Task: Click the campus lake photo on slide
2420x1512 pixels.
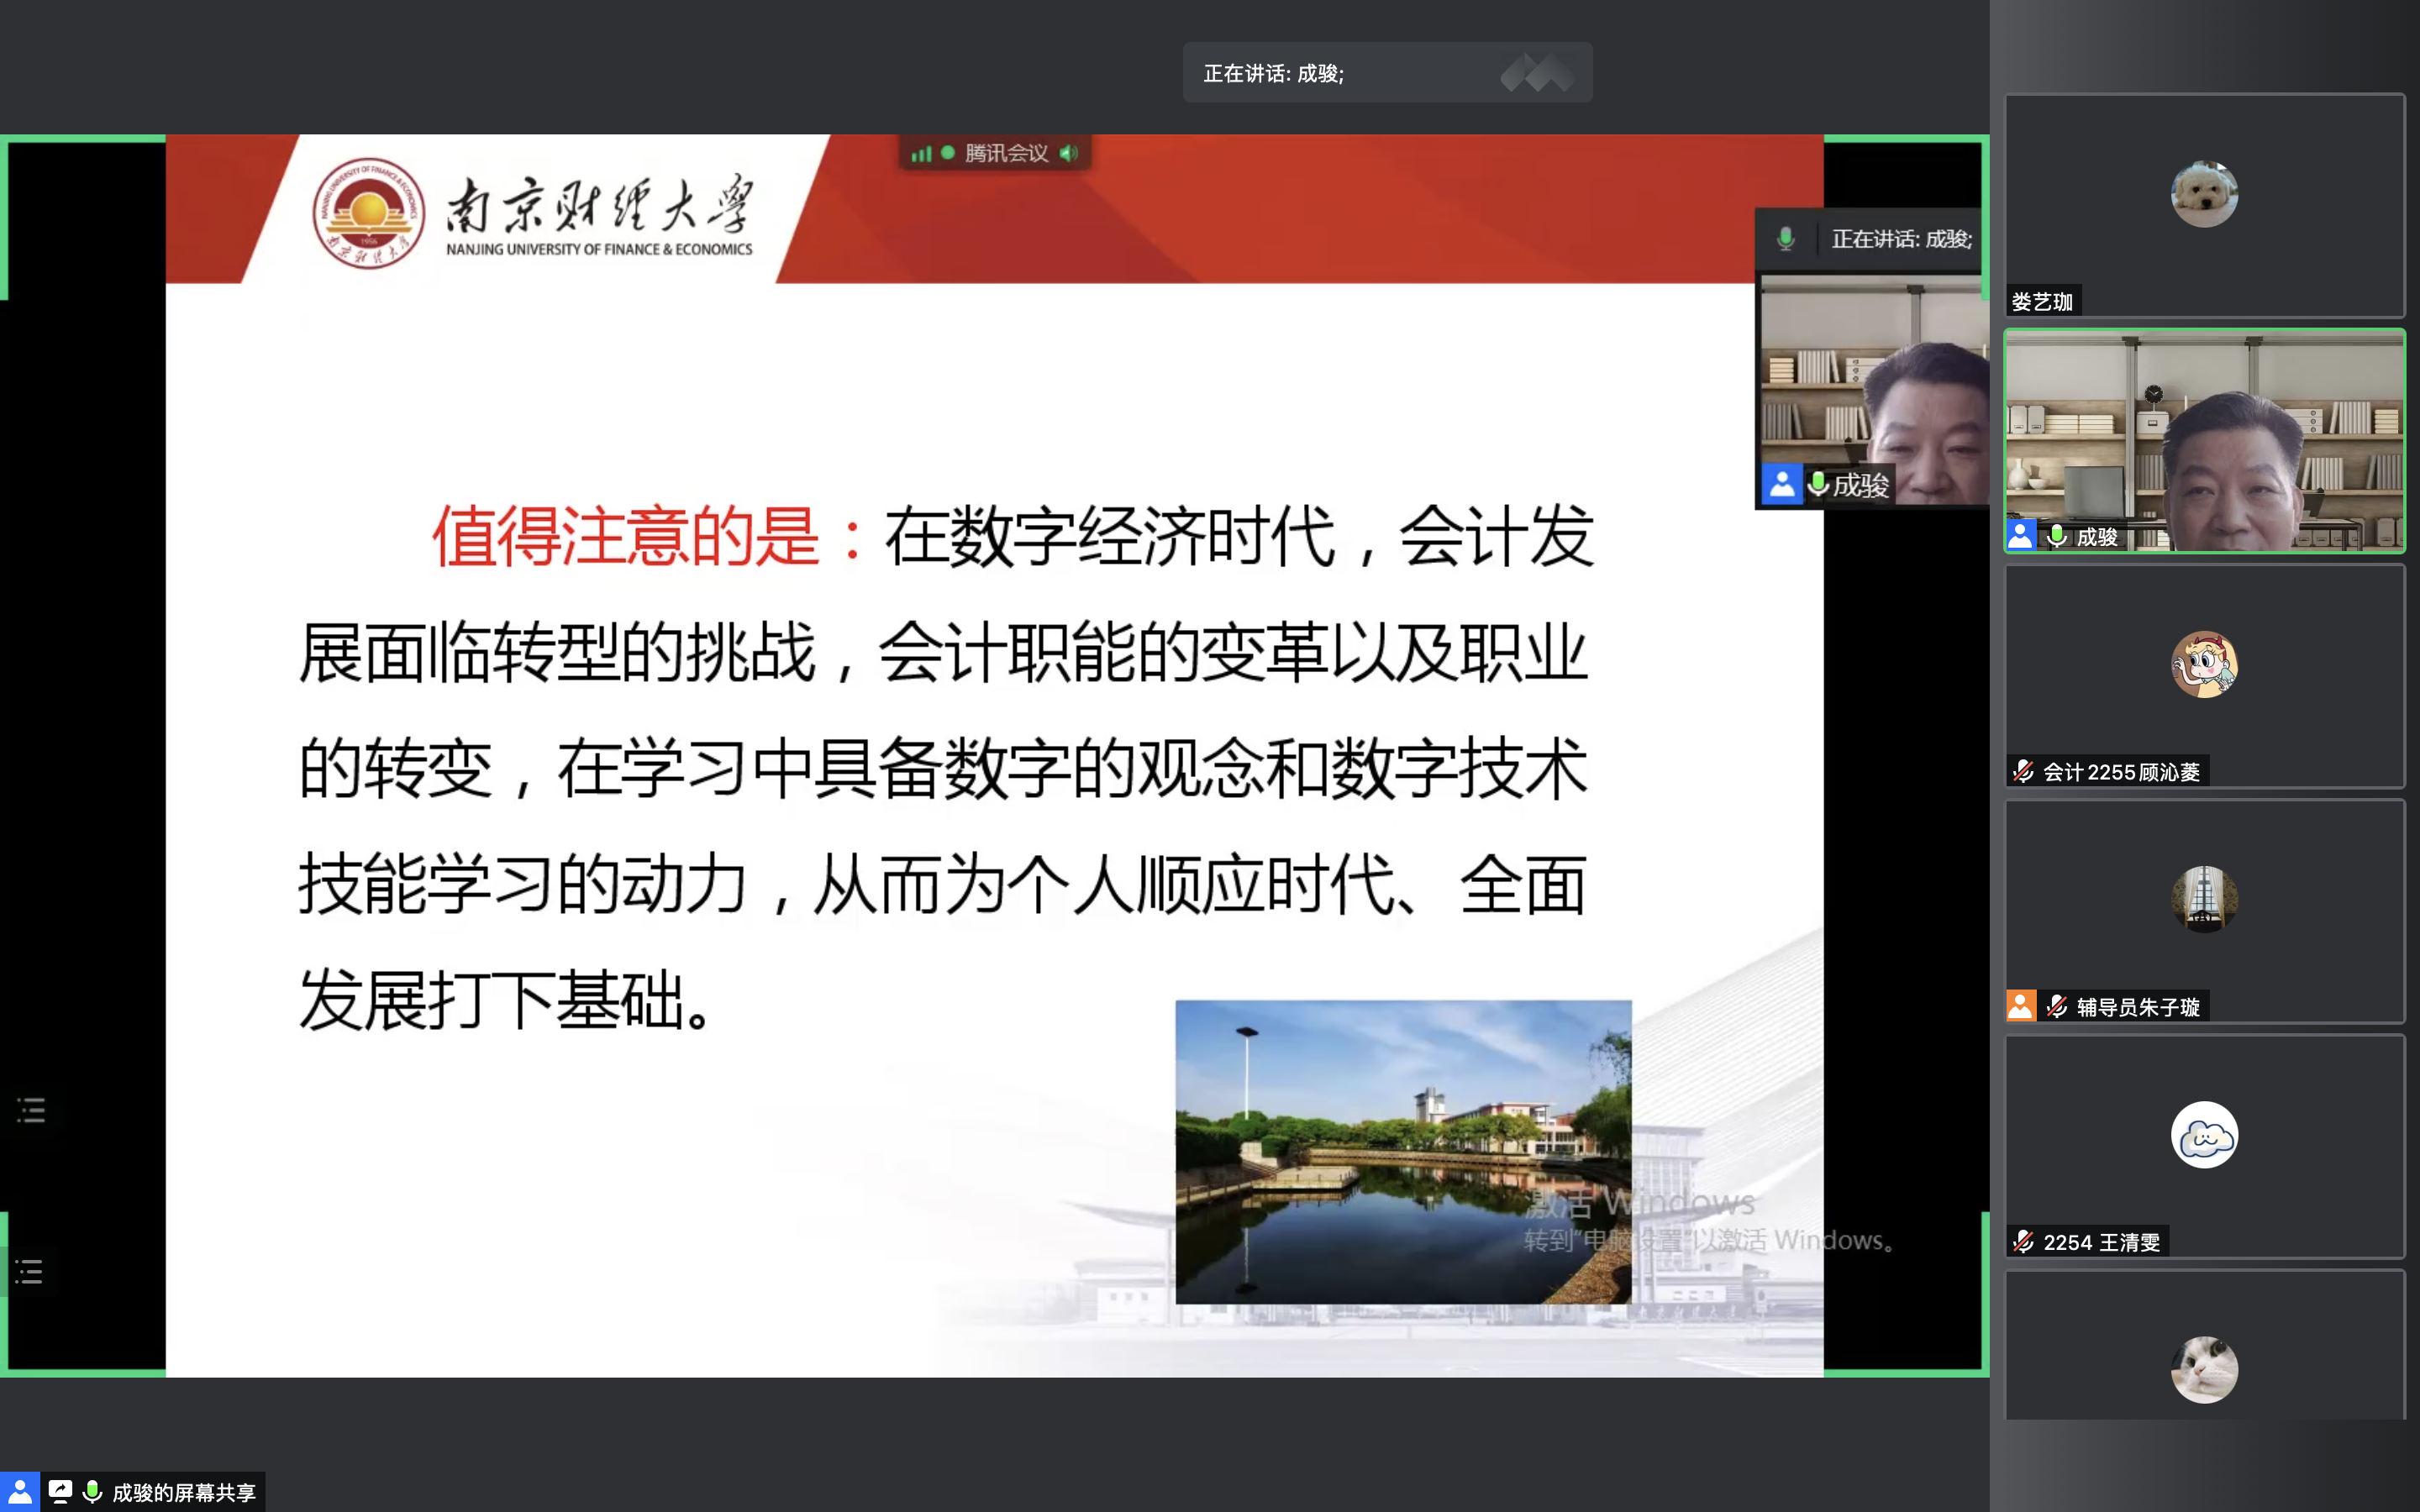Action: tap(1403, 1151)
